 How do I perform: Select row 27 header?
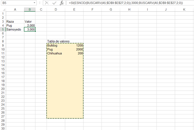tap(3, 116)
